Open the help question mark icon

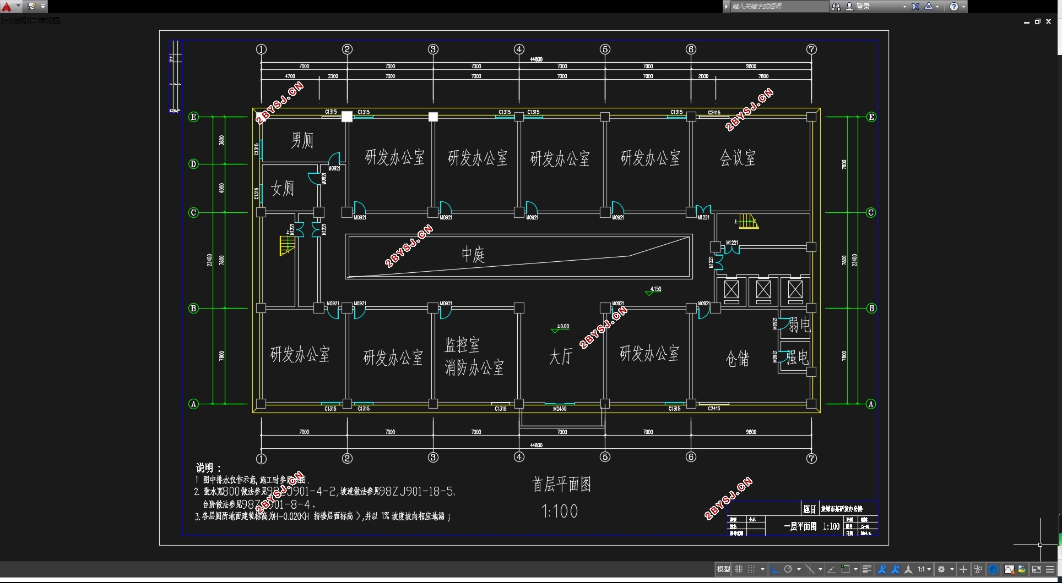click(954, 7)
